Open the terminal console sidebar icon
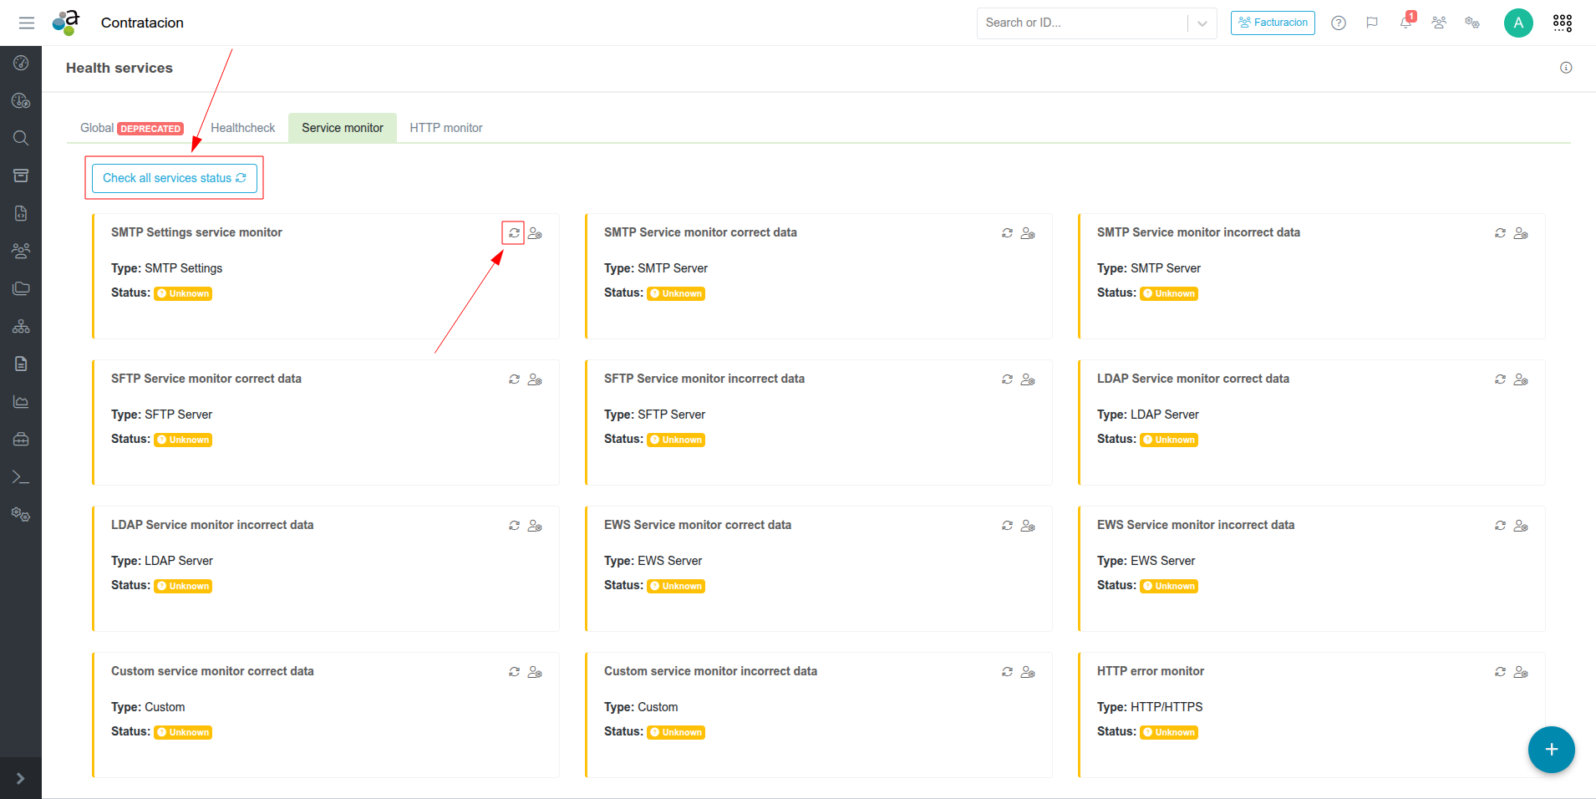Image resolution: width=1596 pixels, height=799 pixels. (21, 477)
